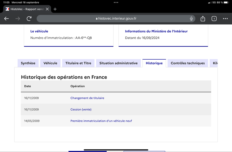
Task: Open the Contrôles techniques tab
Action: pos(188,63)
